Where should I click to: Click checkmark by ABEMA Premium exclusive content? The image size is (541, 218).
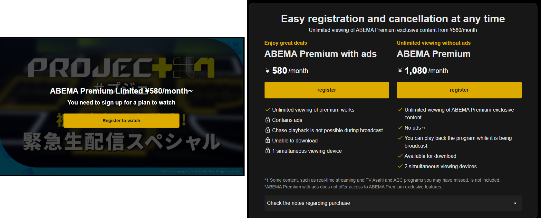pos(400,110)
